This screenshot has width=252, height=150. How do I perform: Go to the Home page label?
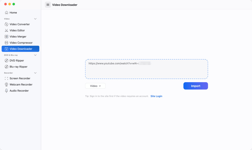tap(13, 13)
